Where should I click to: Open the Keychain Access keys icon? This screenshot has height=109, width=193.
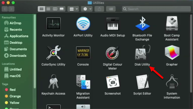(x=53, y=82)
